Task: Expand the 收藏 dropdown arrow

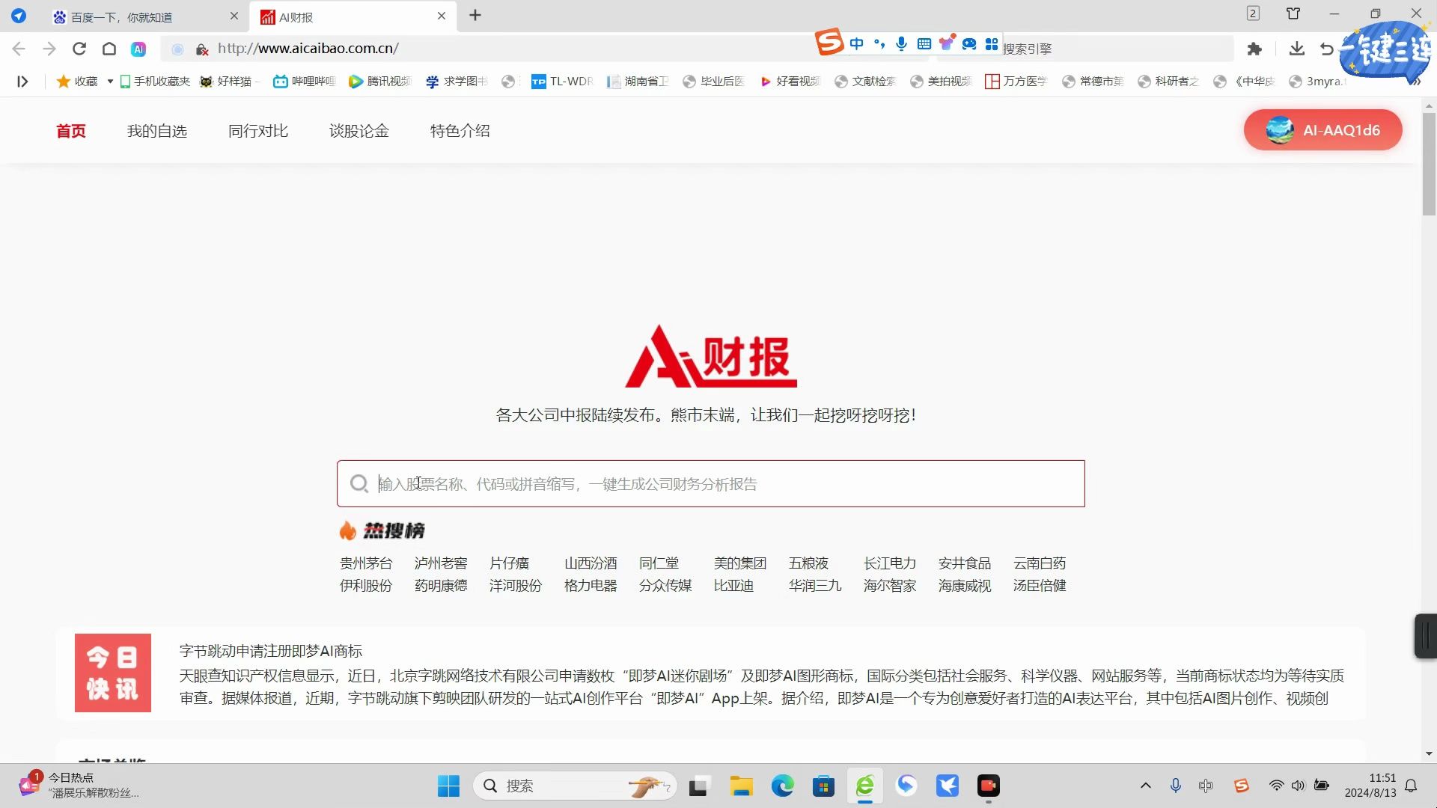Action: (x=110, y=82)
